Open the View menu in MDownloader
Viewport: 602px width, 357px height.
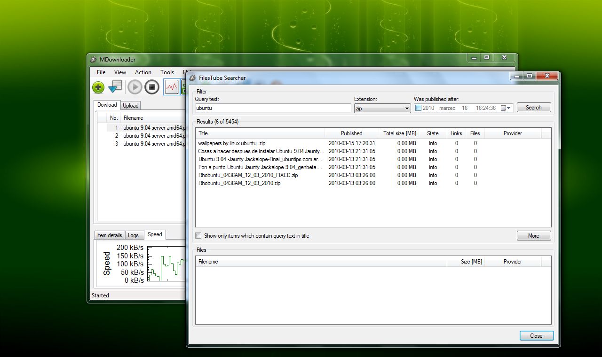pyautogui.click(x=120, y=72)
